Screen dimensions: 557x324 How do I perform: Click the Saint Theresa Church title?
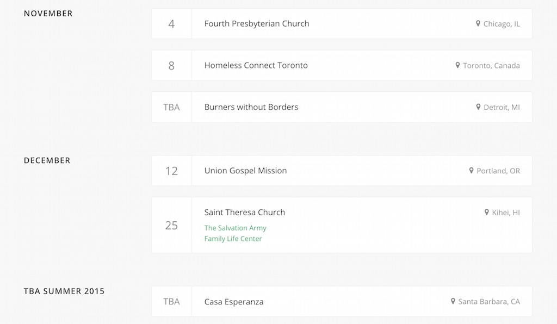pyautogui.click(x=244, y=212)
